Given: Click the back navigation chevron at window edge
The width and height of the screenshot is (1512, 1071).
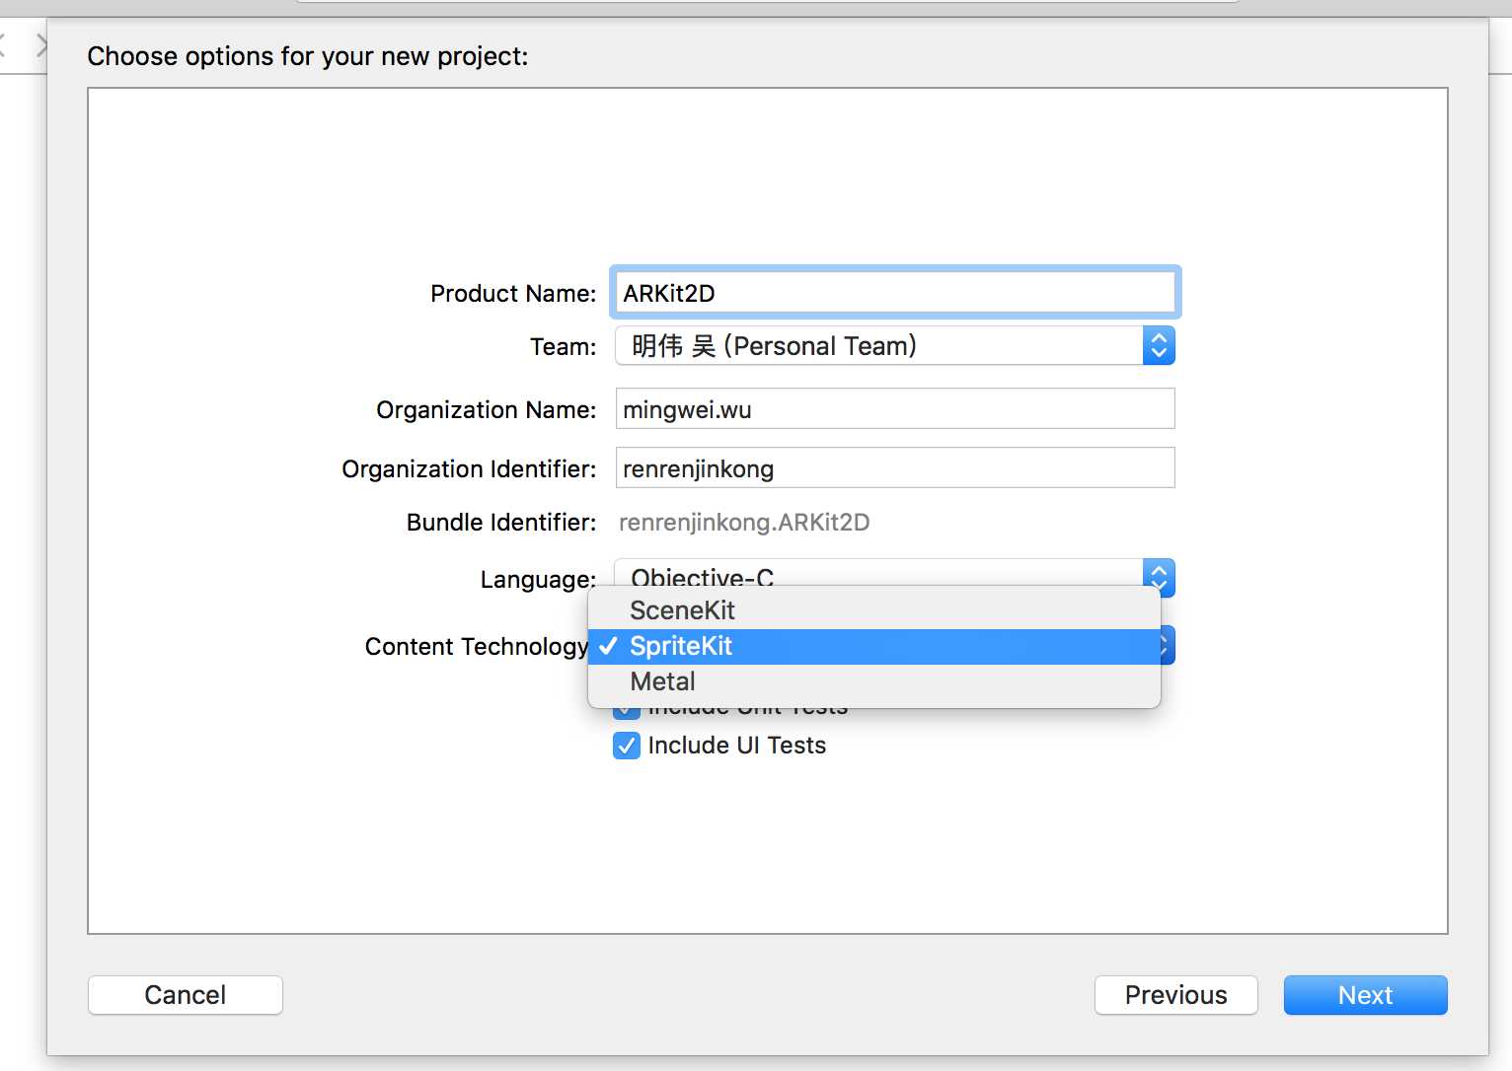Looking at the screenshot, I should [x=3, y=45].
